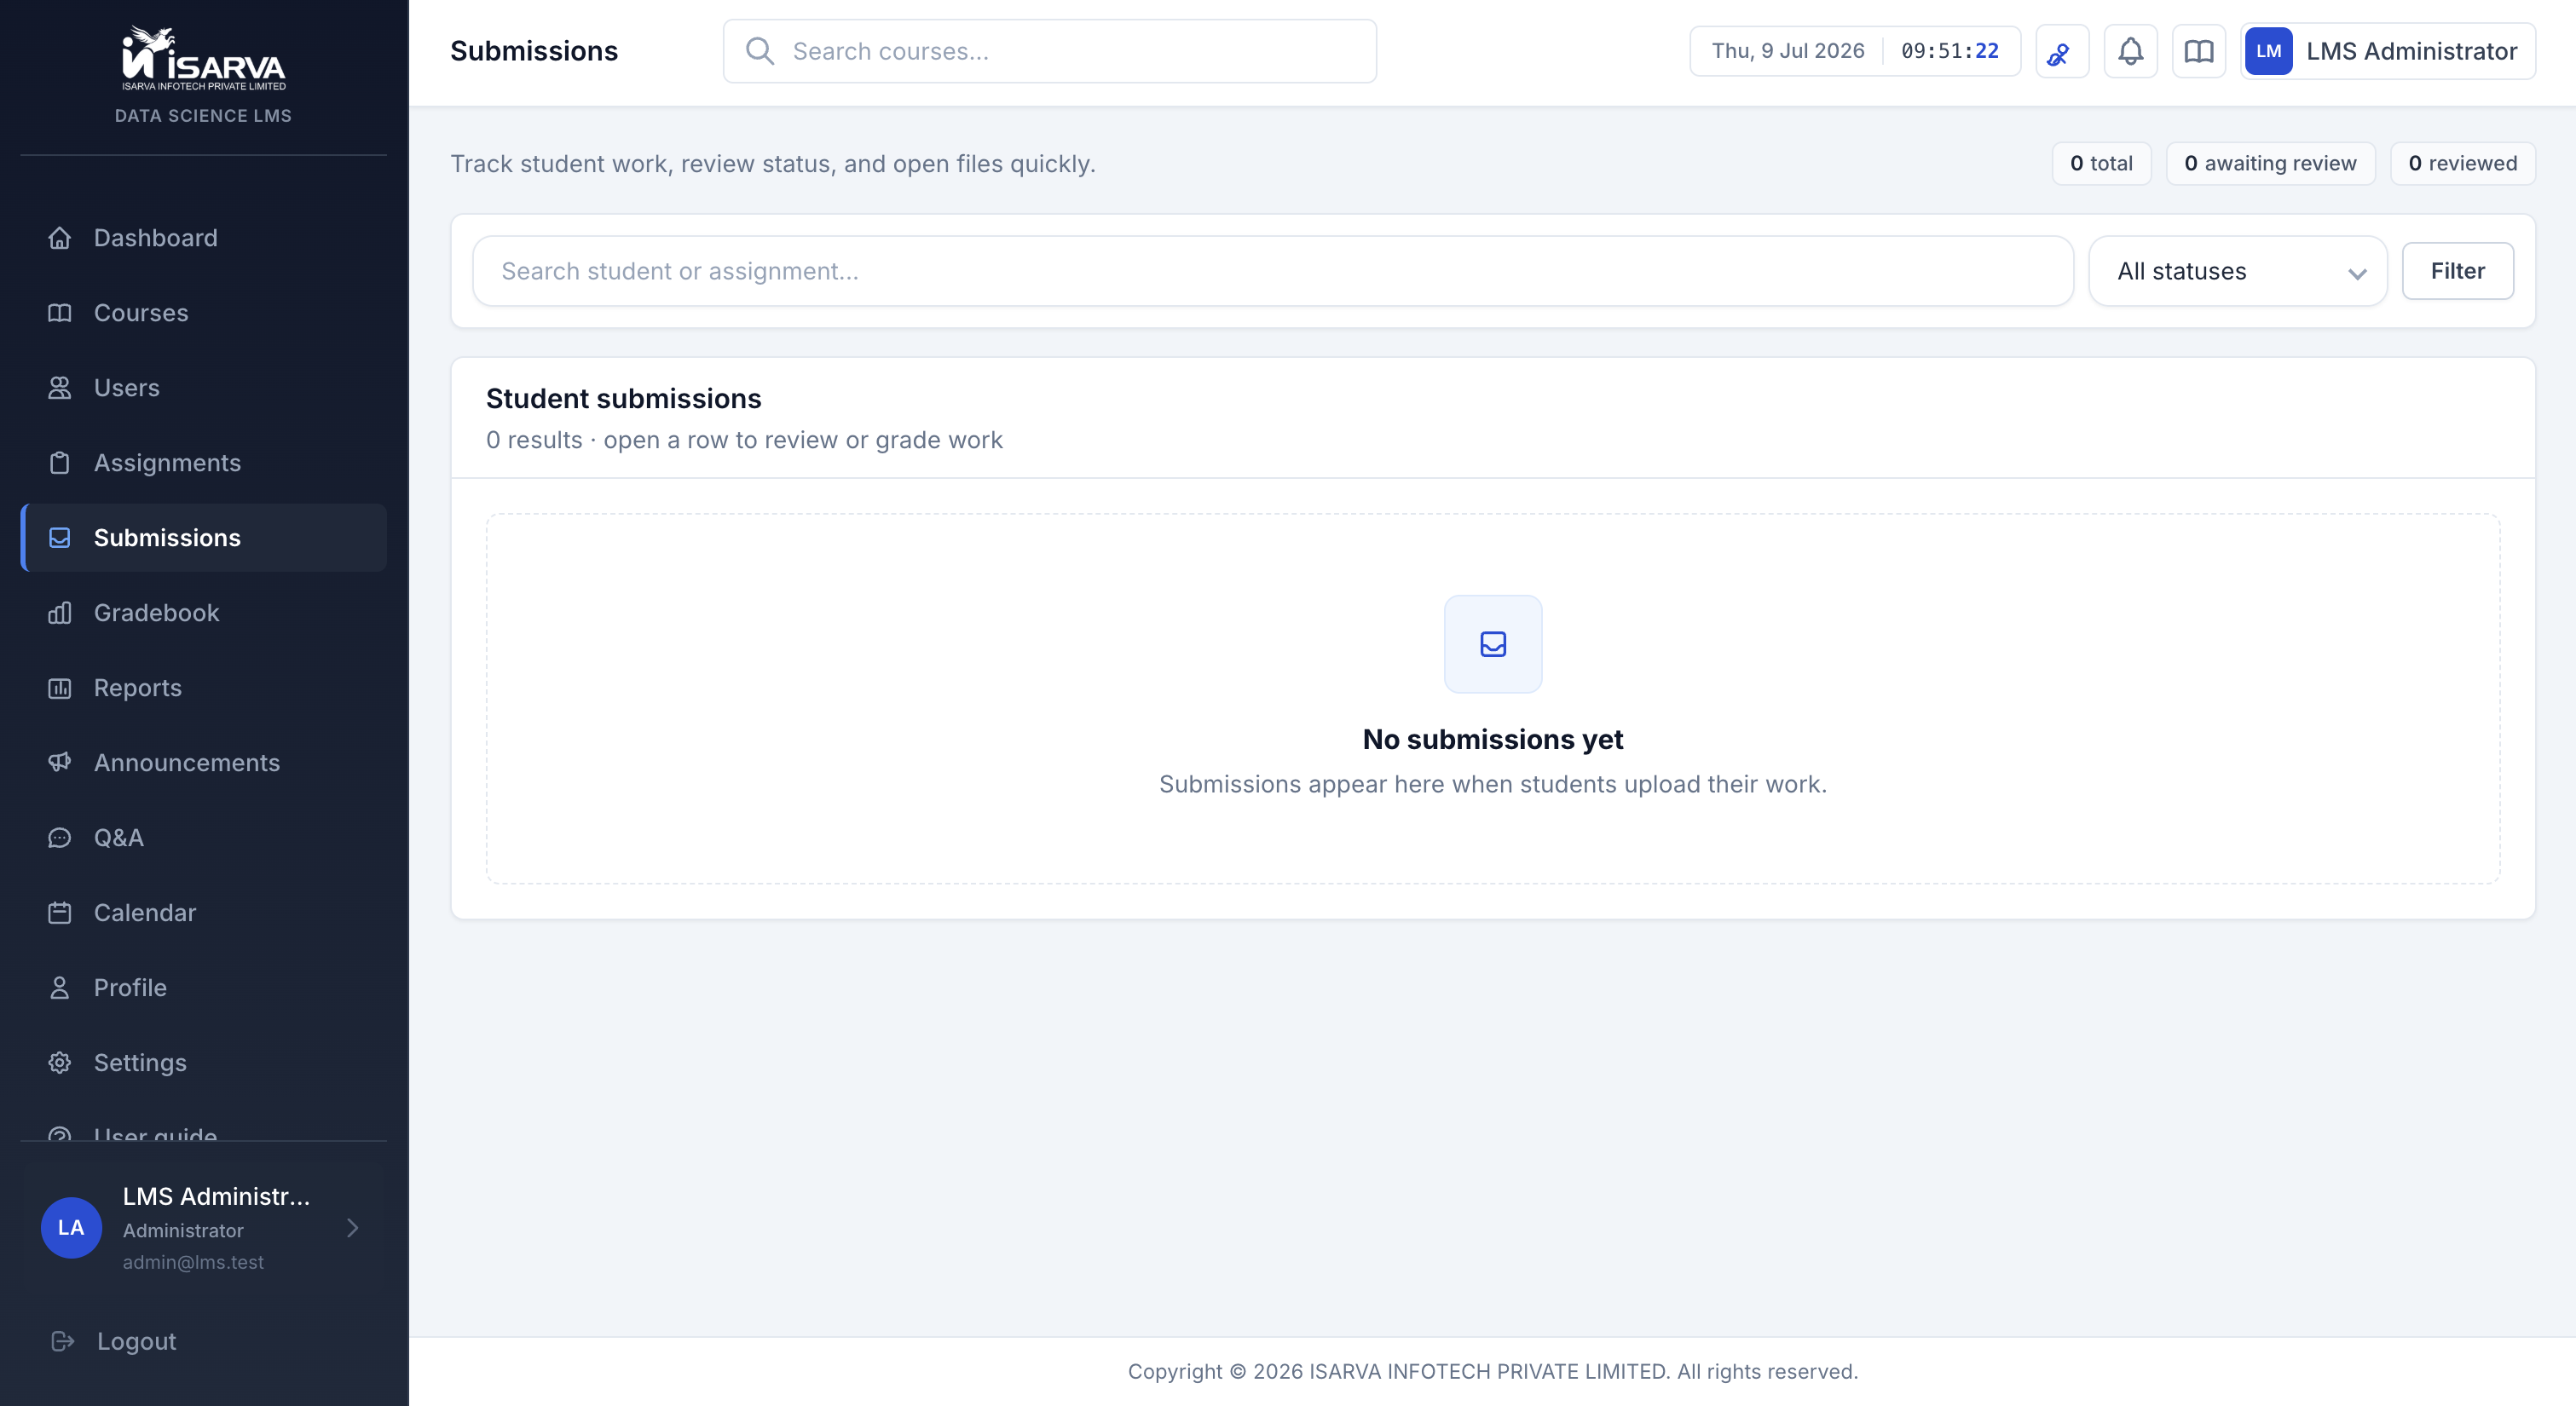The height and width of the screenshot is (1406, 2576).
Task: Click the DATA SCIENCE LMS label
Action: coord(203,116)
